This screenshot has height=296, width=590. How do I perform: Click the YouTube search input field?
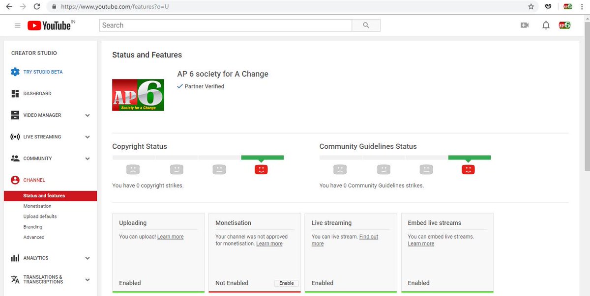pyautogui.click(x=226, y=26)
